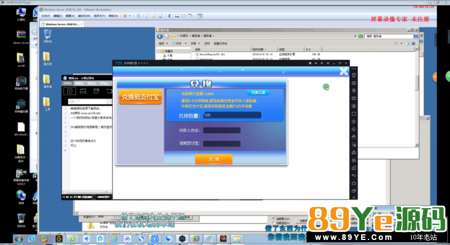Image resolution: width=450 pixels, height=245 pixels.
Task: Open the dropdown next to the VMware pause button
Action: (130, 16)
